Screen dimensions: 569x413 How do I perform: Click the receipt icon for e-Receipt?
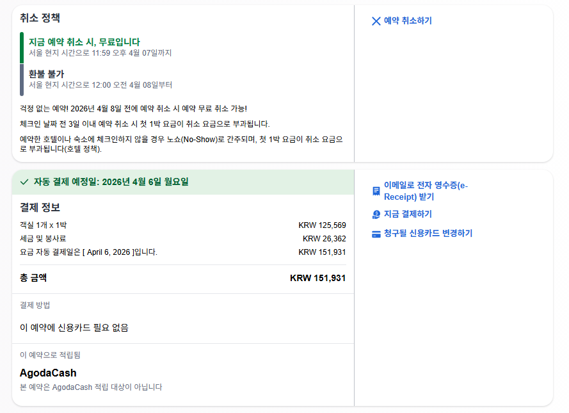[x=376, y=191]
